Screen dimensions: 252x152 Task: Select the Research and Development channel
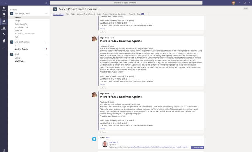(25, 34)
